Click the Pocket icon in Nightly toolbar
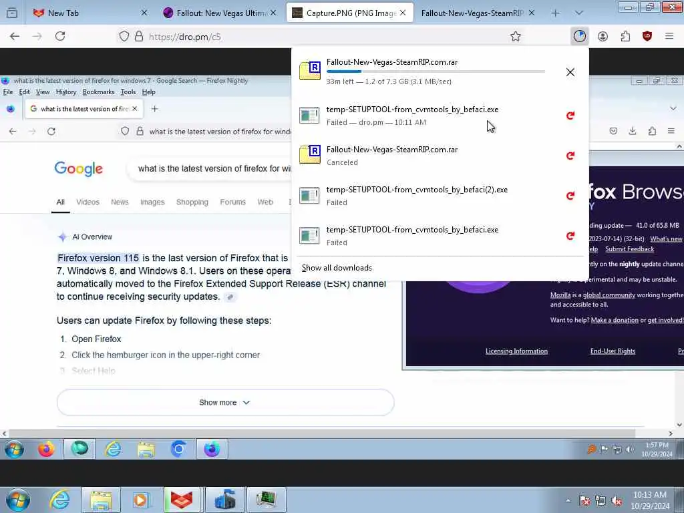Image resolution: width=684 pixels, height=513 pixels. pos(613,131)
